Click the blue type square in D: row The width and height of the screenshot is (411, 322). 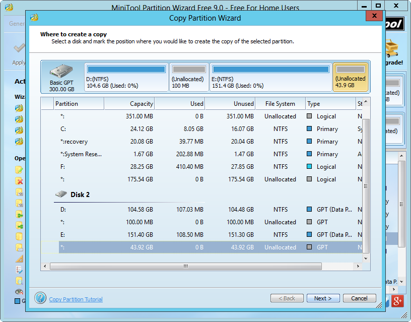(x=309, y=209)
